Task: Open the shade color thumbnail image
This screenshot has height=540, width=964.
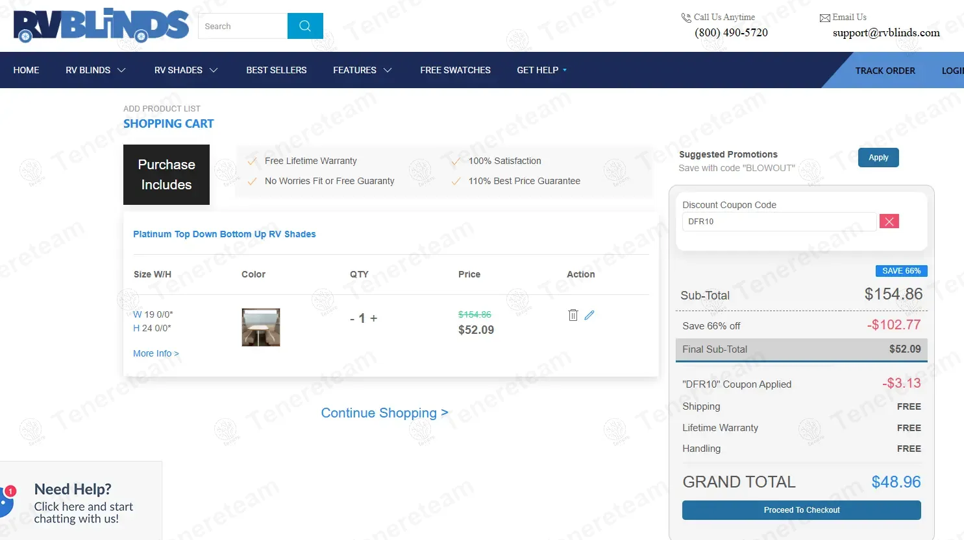Action: (x=261, y=327)
